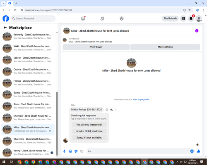The image size is (207, 165).
Task: Reply to Mikhal Forbes message using reply arrow
Action: (x=111, y=110)
